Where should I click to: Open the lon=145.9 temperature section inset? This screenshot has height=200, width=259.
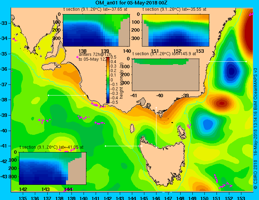[x=165, y=75]
